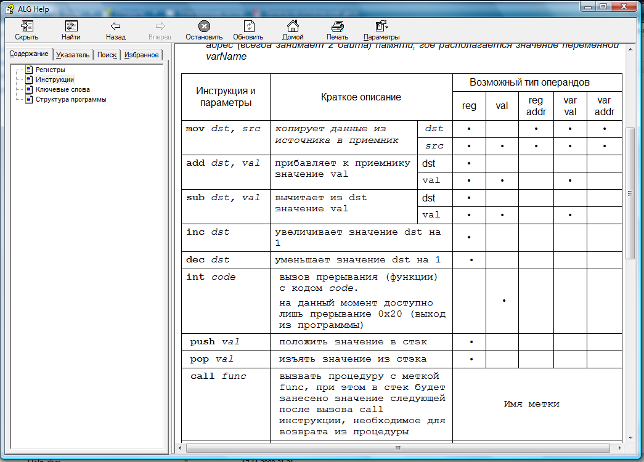Click the 'sub dst, val' instruction cell
Image resolution: width=644 pixels, height=462 pixels.
pyautogui.click(x=226, y=206)
